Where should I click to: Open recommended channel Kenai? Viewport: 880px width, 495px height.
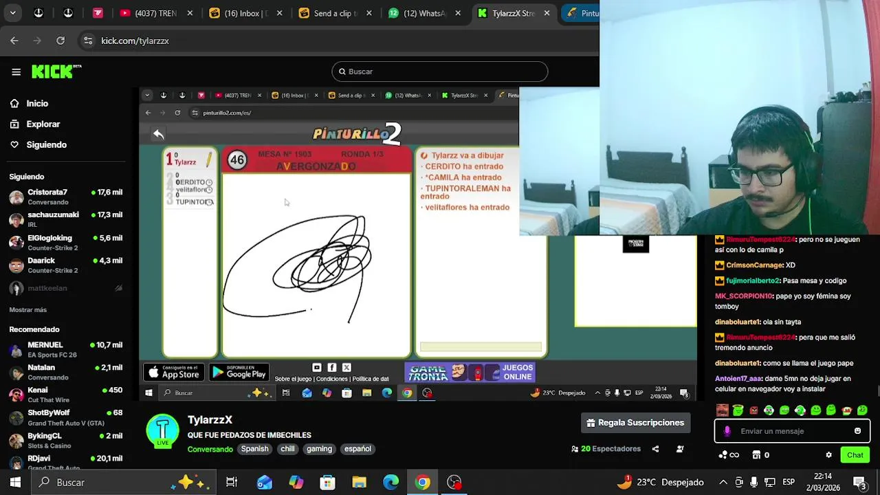tap(66, 395)
